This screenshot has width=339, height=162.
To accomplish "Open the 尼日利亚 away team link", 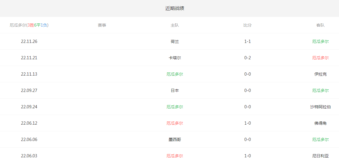I will point(320,156).
